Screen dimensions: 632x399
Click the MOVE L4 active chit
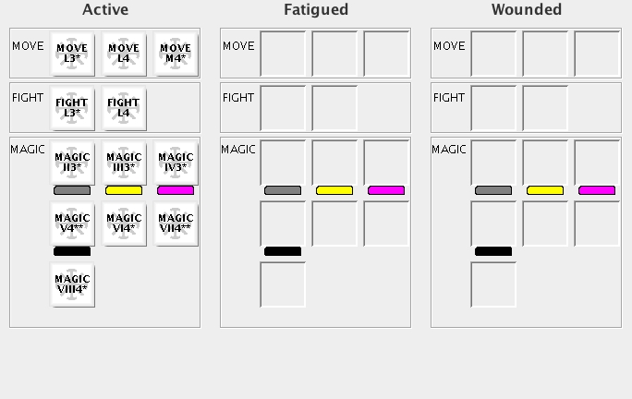click(124, 54)
